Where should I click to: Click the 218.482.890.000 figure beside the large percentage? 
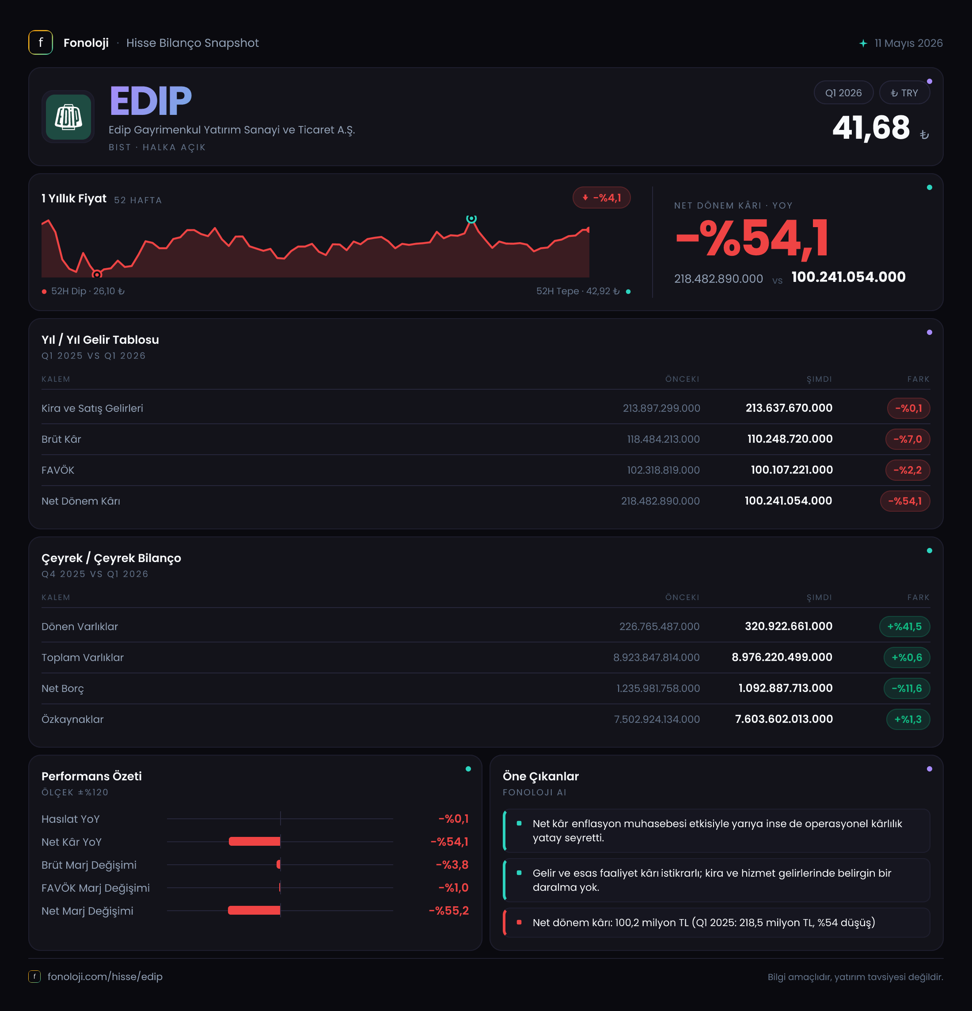click(x=719, y=279)
